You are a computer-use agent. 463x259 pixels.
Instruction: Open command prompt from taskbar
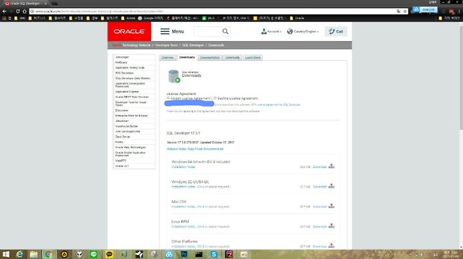coord(199,255)
